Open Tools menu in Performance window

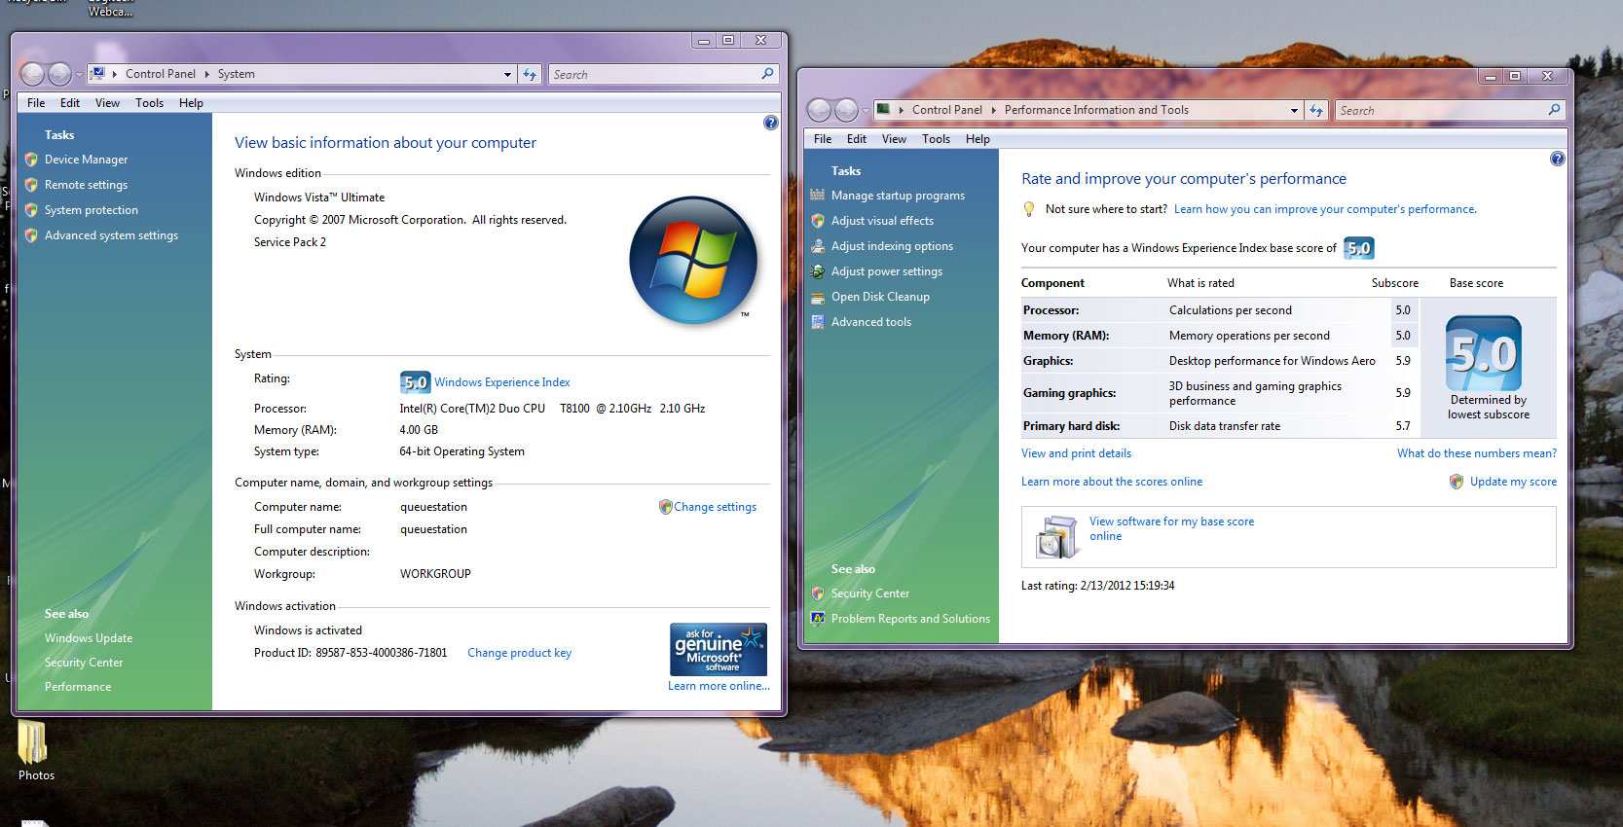[x=936, y=139]
